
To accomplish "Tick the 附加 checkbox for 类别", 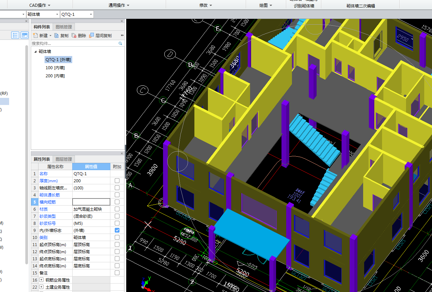I will (x=117, y=237).
